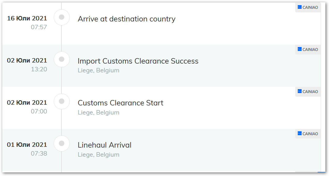
Task: Click Cainiao logo icon on Import Customs Clearance row
Action: tap(300, 49)
